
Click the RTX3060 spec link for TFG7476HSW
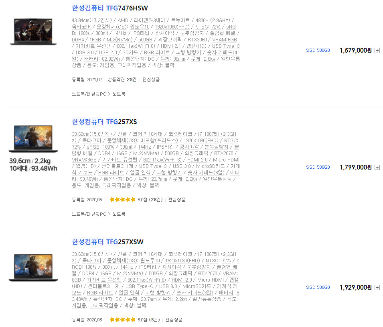tap(197, 40)
